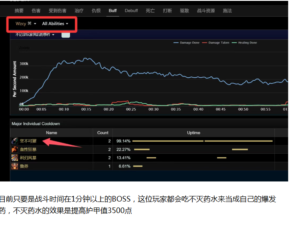Image resolution: width=289 pixels, height=225 pixels.
Task: Switch to the Debuff tab
Action: pos(131,11)
